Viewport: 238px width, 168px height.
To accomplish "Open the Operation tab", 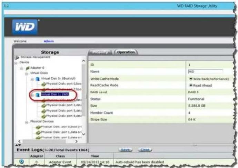I will pos(126,52).
